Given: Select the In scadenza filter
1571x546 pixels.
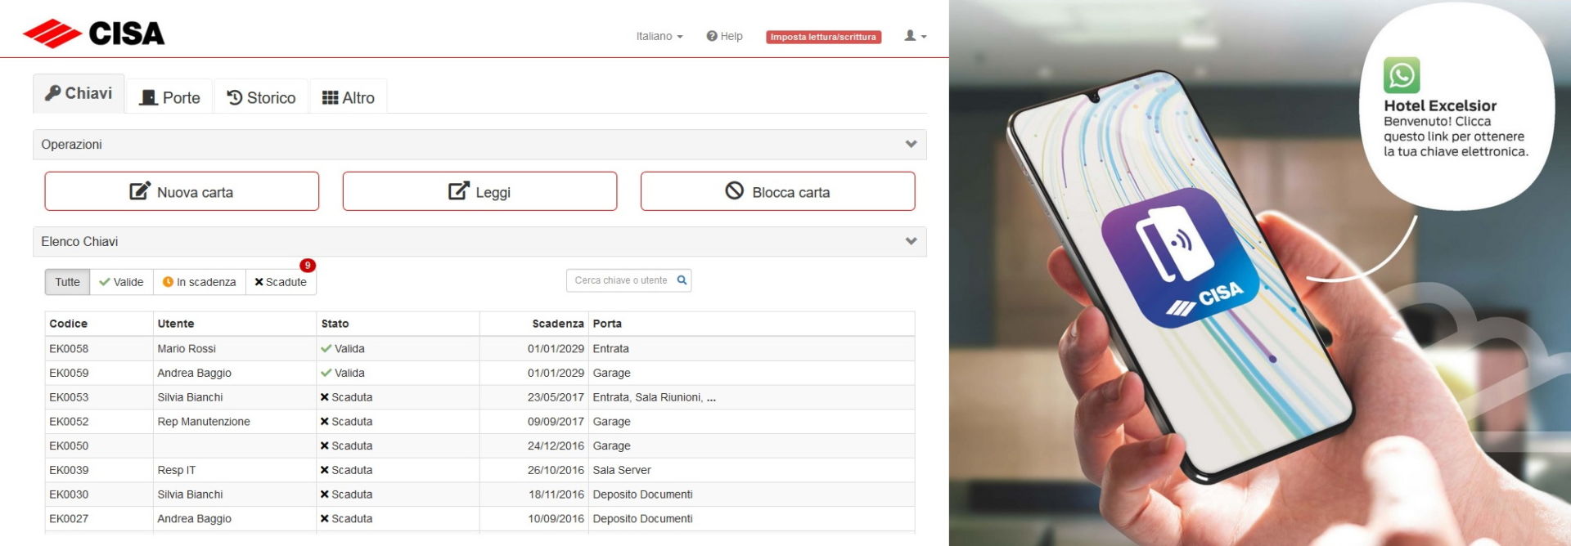Looking at the screenshot, I should [x=200, y=282].
